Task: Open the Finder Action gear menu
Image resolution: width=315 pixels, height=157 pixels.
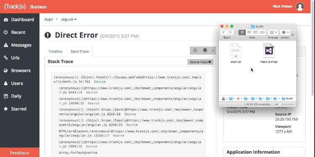Action: [x=285, y=32]
